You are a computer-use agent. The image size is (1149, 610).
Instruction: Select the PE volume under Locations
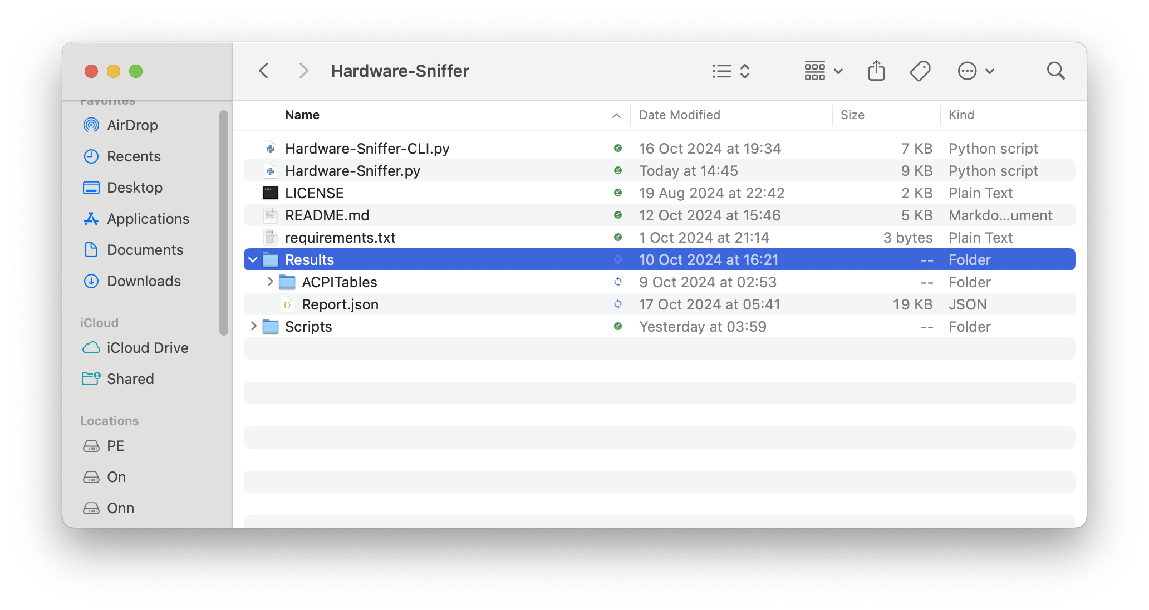[115, 446]
